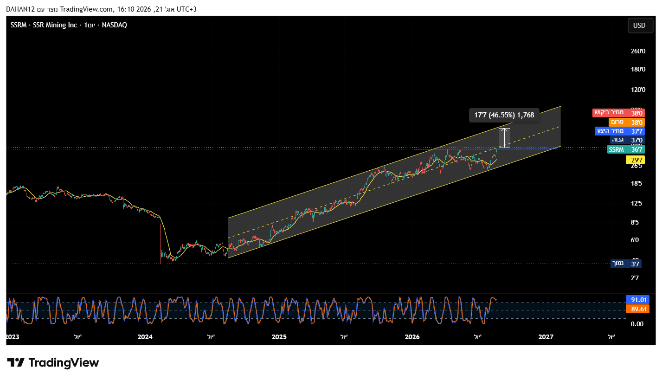Select the orange טרום pre-market price tag
Viewport: 662px width, 380px height.
pyautogui.click(x=626, y=122)
